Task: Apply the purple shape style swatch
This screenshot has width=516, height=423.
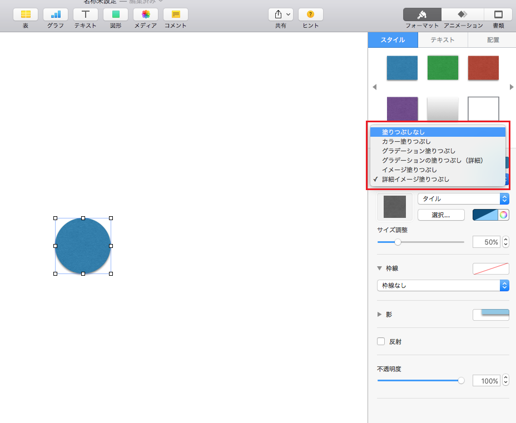Action: [402, 109]
